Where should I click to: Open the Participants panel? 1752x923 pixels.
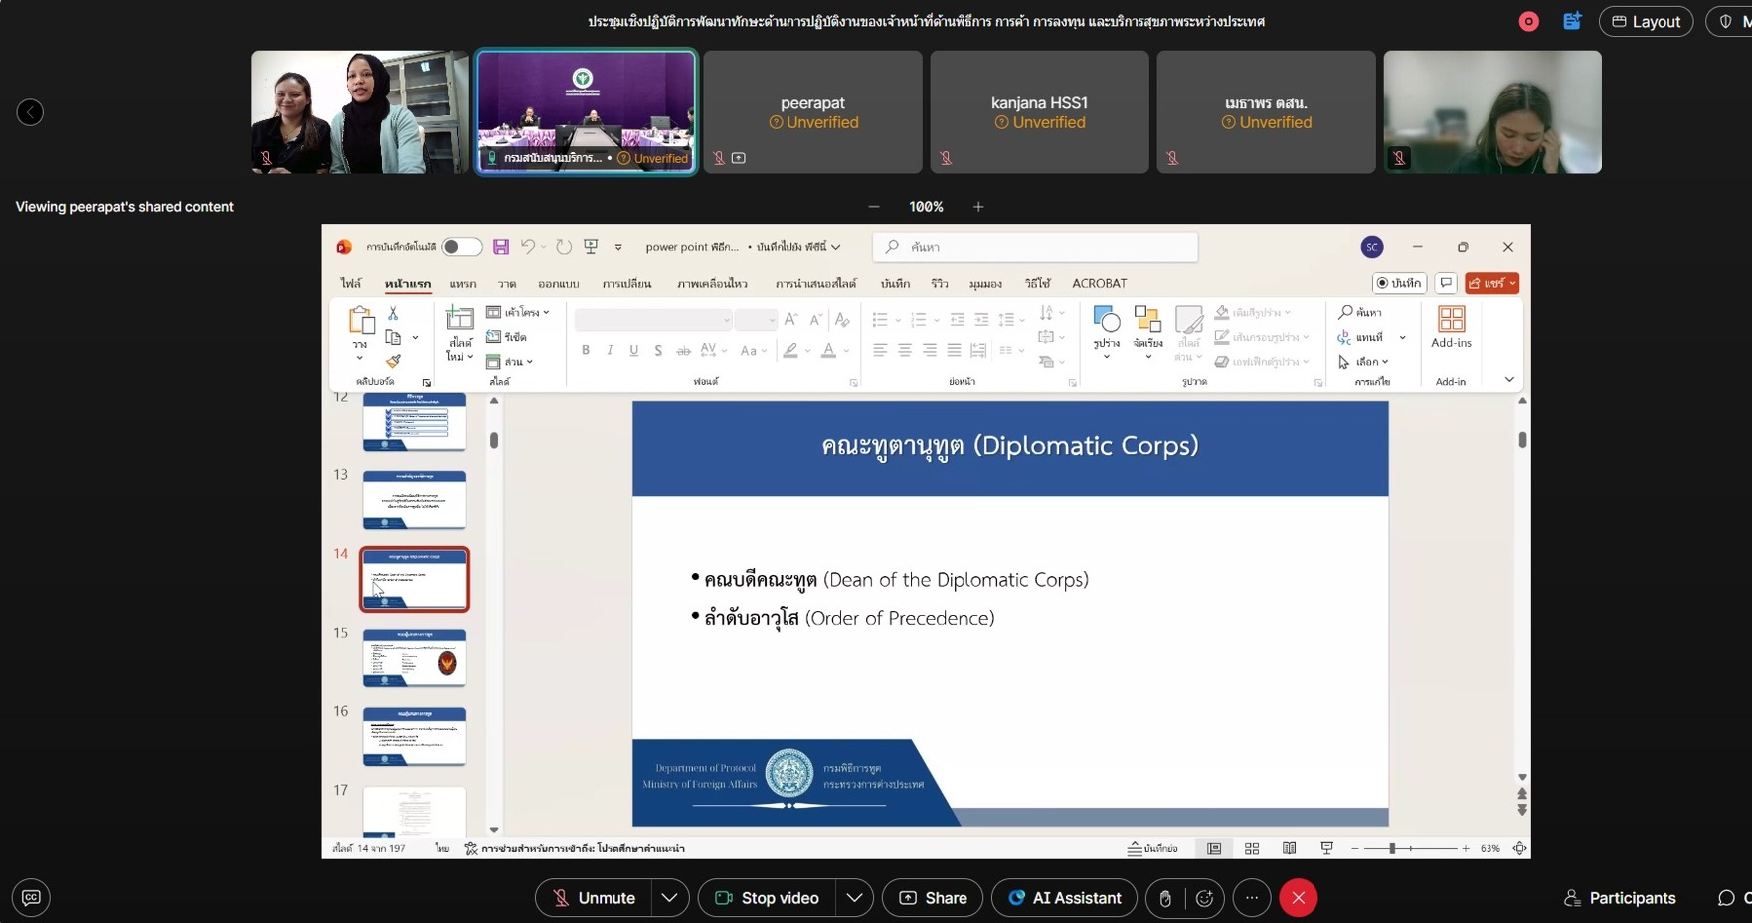click(1620, 898)
